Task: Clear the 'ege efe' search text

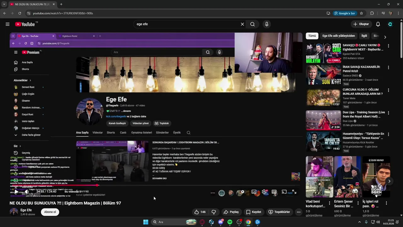Action: 242,24
